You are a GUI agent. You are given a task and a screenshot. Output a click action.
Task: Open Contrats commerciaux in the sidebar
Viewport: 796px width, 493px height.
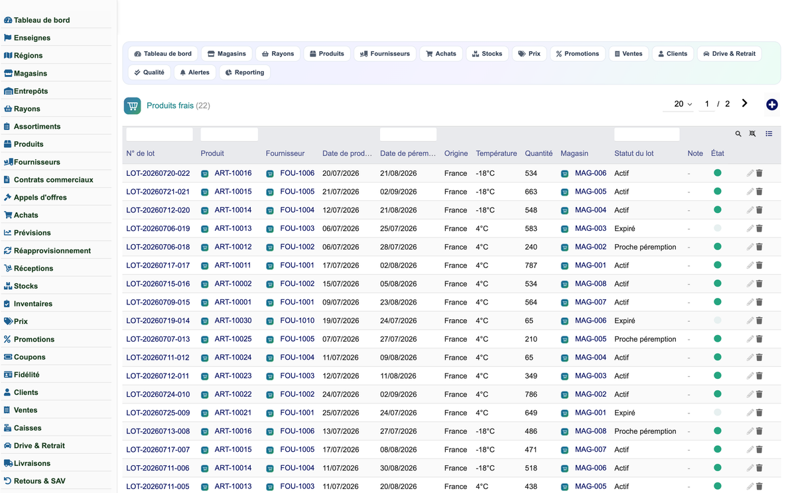53,180
